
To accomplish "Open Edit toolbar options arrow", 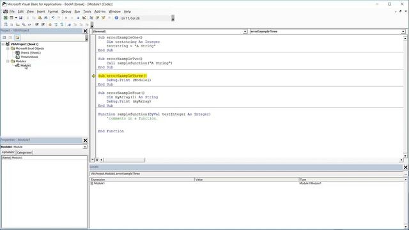I will click(x=92, y=24).
